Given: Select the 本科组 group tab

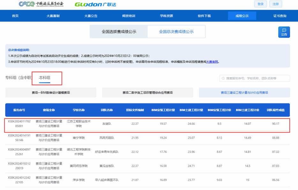Looking at the screenshot, I should (x=45, y=78).
